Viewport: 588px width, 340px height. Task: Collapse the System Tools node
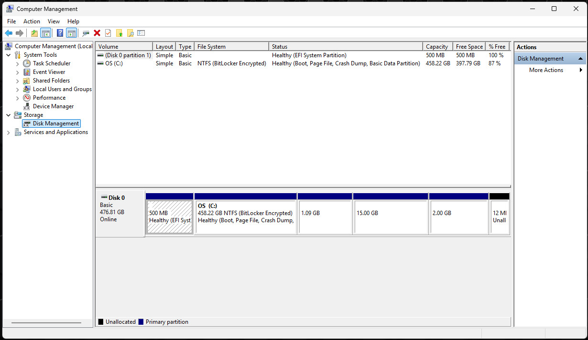pos(8,55)
